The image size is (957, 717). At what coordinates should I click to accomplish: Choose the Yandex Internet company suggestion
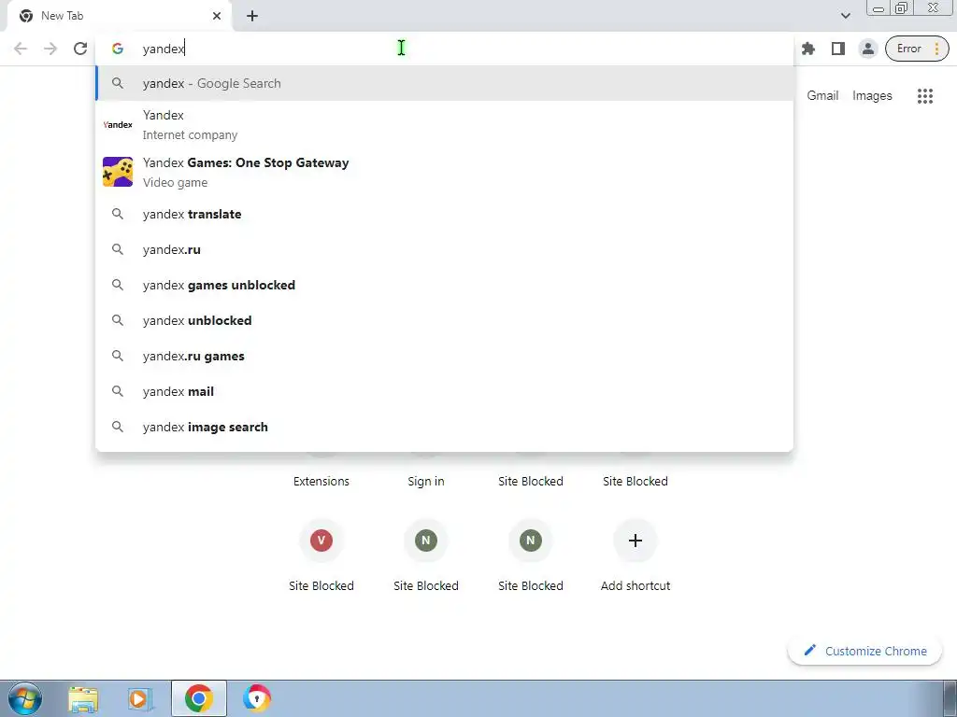pyautogui.click(x=444, y=124)
